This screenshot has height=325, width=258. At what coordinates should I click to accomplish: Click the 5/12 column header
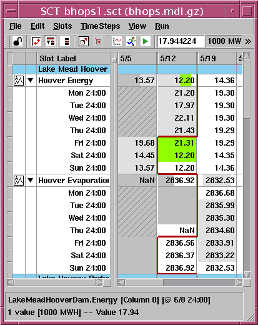(177, 59)
